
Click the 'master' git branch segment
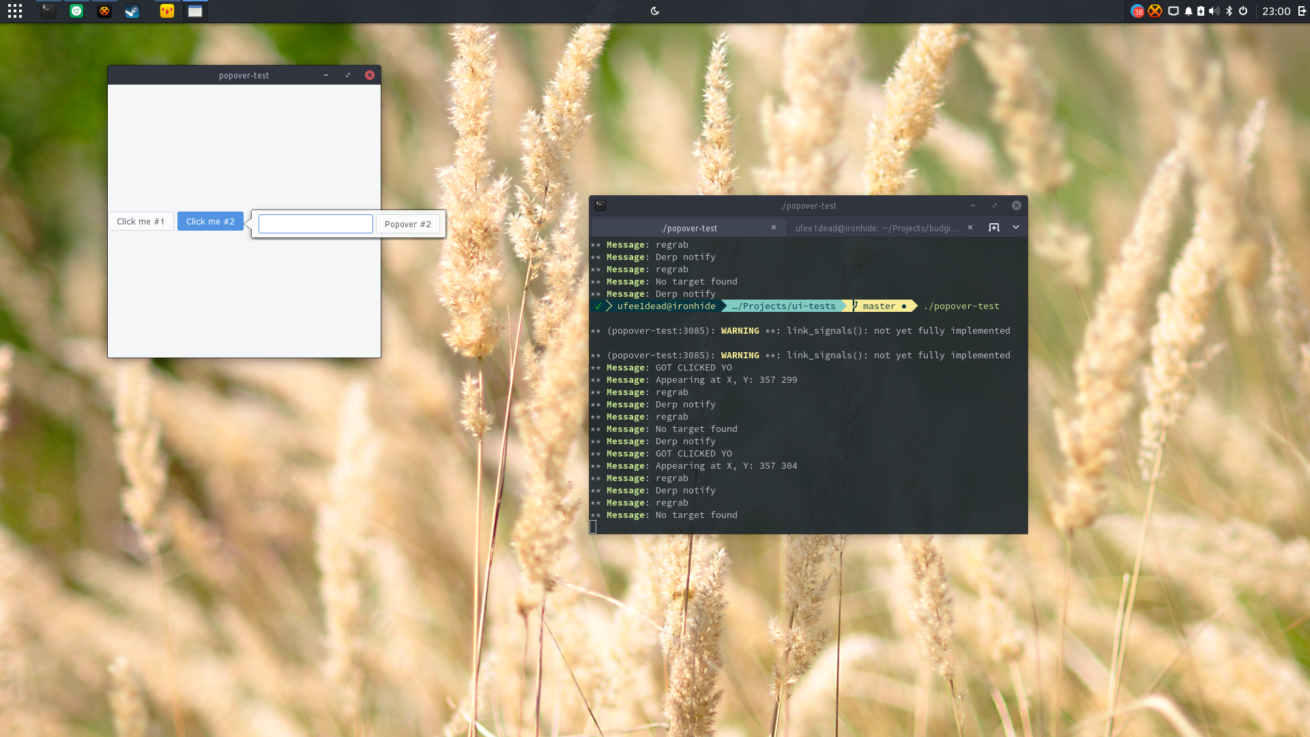[879, 306]
